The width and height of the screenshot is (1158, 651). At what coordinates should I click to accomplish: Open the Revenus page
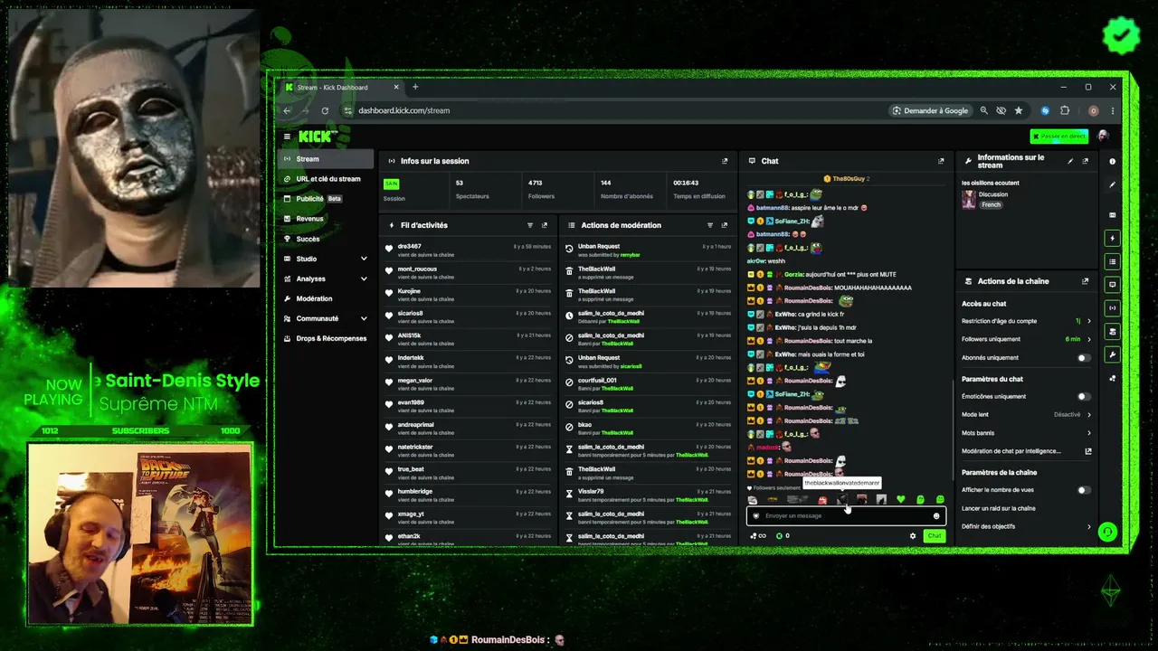pyautogui.click(x=326, y=219)
